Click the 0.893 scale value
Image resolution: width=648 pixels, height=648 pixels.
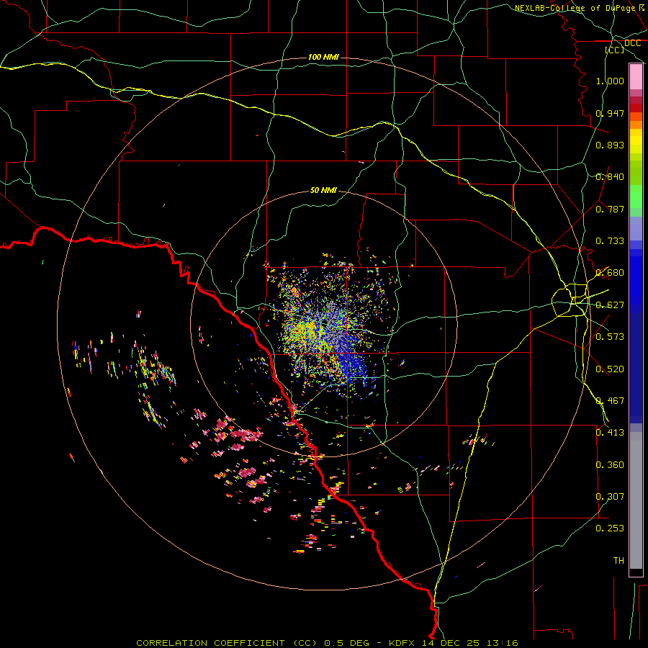click(610, 145)
